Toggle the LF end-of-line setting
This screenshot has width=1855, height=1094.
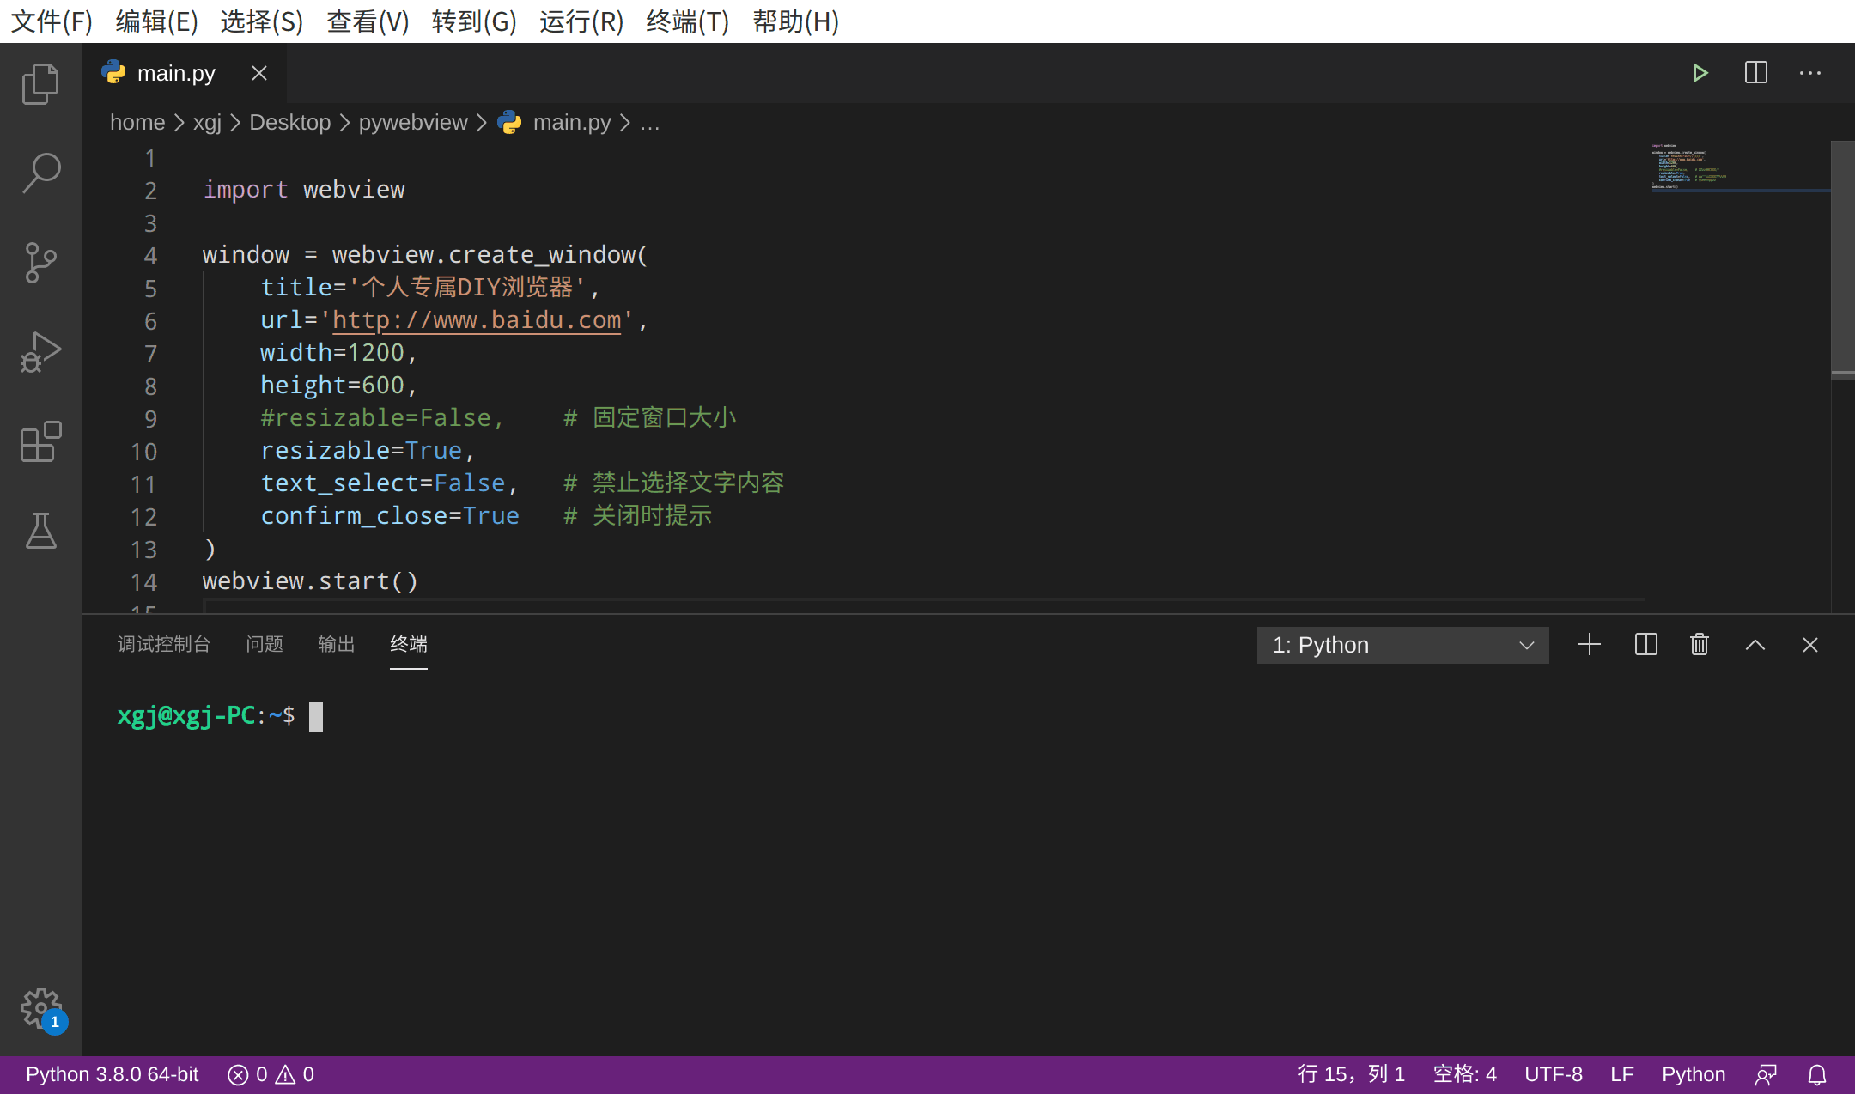(x=1621, y=1074)
